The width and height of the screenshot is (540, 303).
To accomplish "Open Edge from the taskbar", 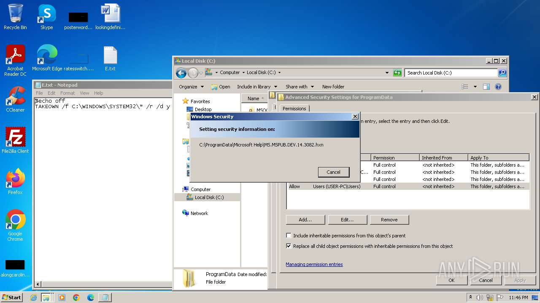I will pyautogui.click(x=91, y=298).
